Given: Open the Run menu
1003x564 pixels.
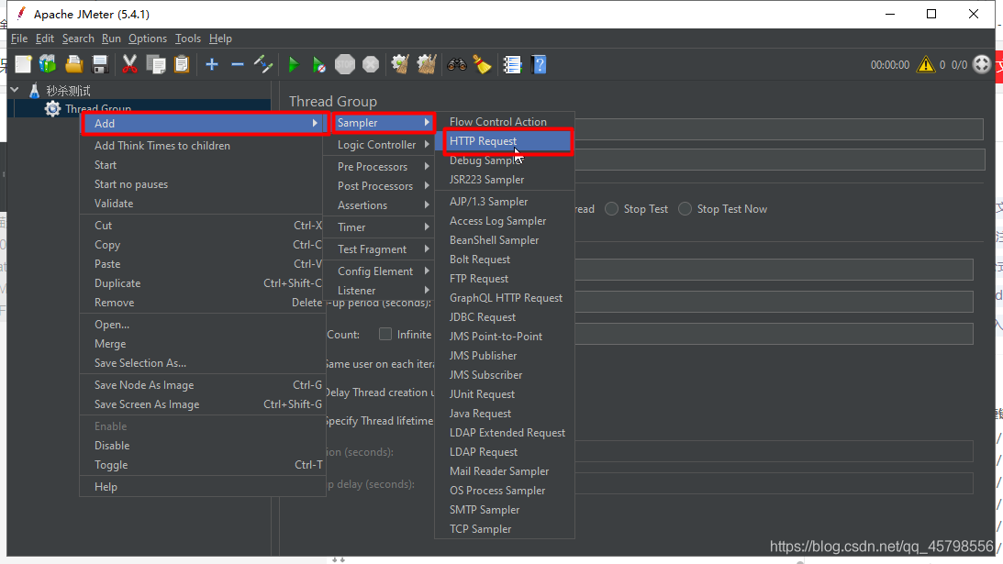Looking at the screenshot, I should [111, 39].
